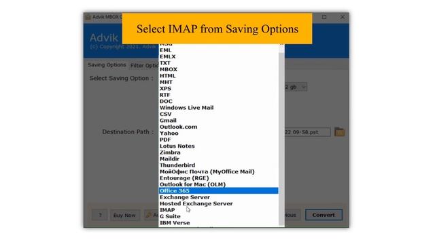Pick the CSV option
This screenshot has width=435, height=244.
(x=219, y=114)
